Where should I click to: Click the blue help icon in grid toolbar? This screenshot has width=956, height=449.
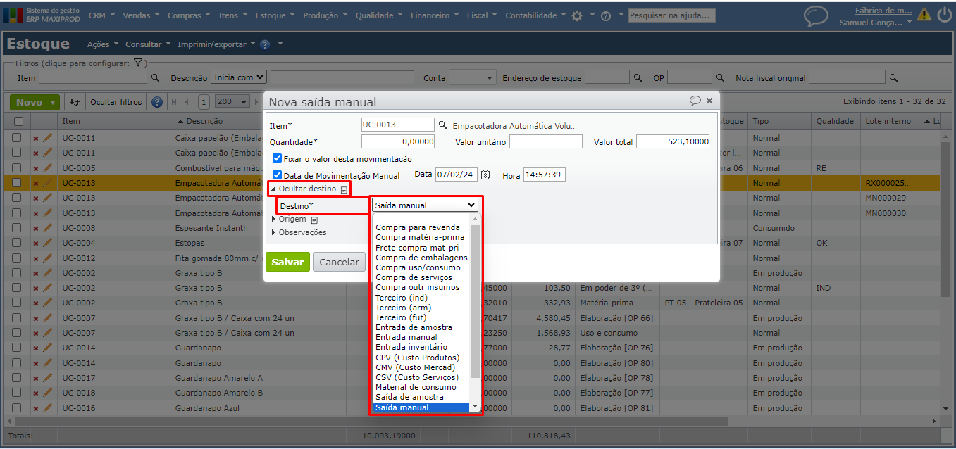157,102
